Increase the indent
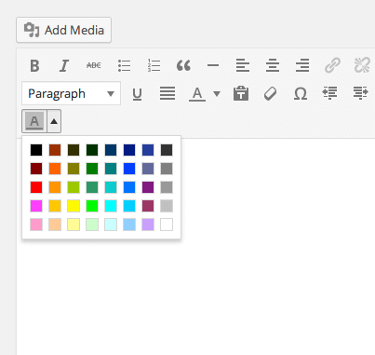Screen dimensions: 375x355 [360, 93]
